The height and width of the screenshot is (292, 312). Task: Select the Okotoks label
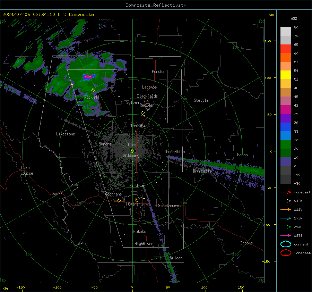[x=139, y=232]
